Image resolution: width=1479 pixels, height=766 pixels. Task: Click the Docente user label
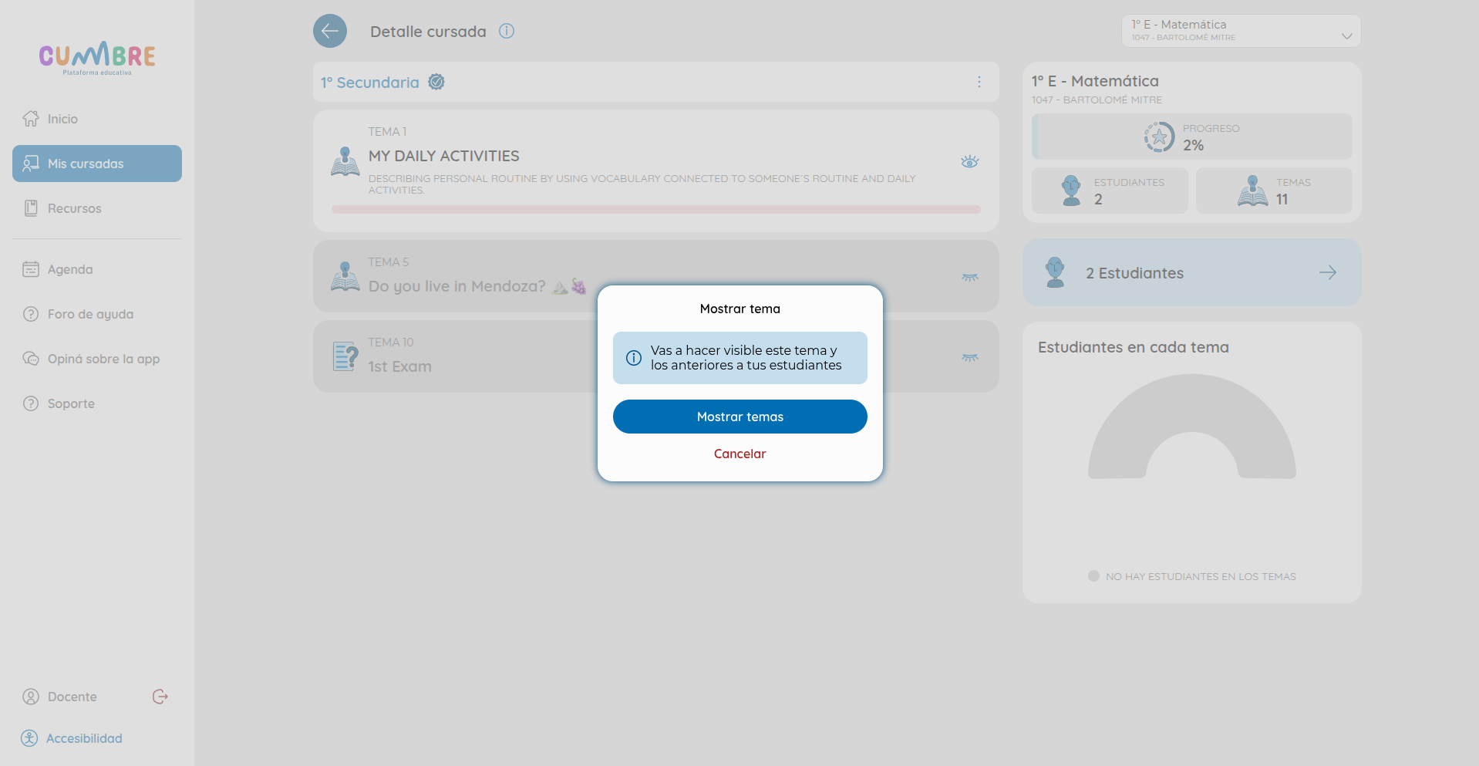pos(72,697)
